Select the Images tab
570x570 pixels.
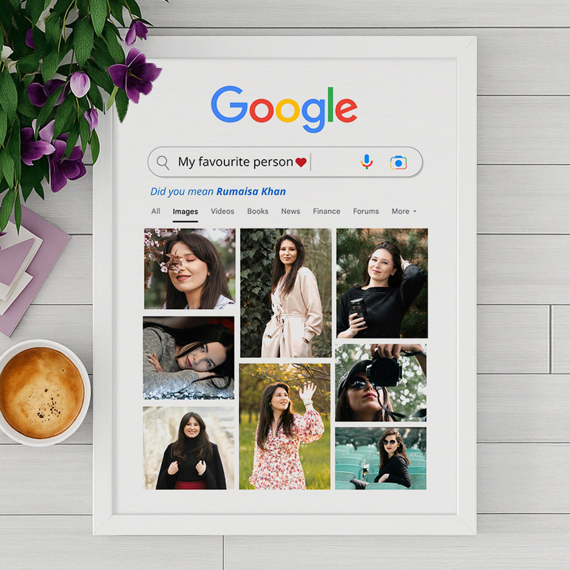[185, 212]
